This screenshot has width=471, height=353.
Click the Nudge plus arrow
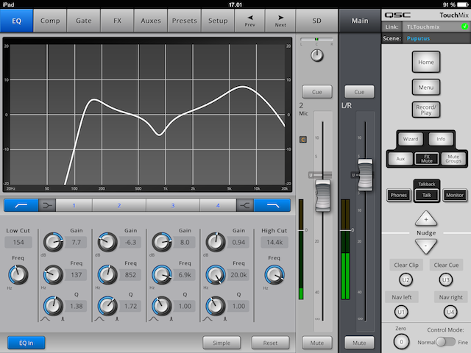(426, 218)
